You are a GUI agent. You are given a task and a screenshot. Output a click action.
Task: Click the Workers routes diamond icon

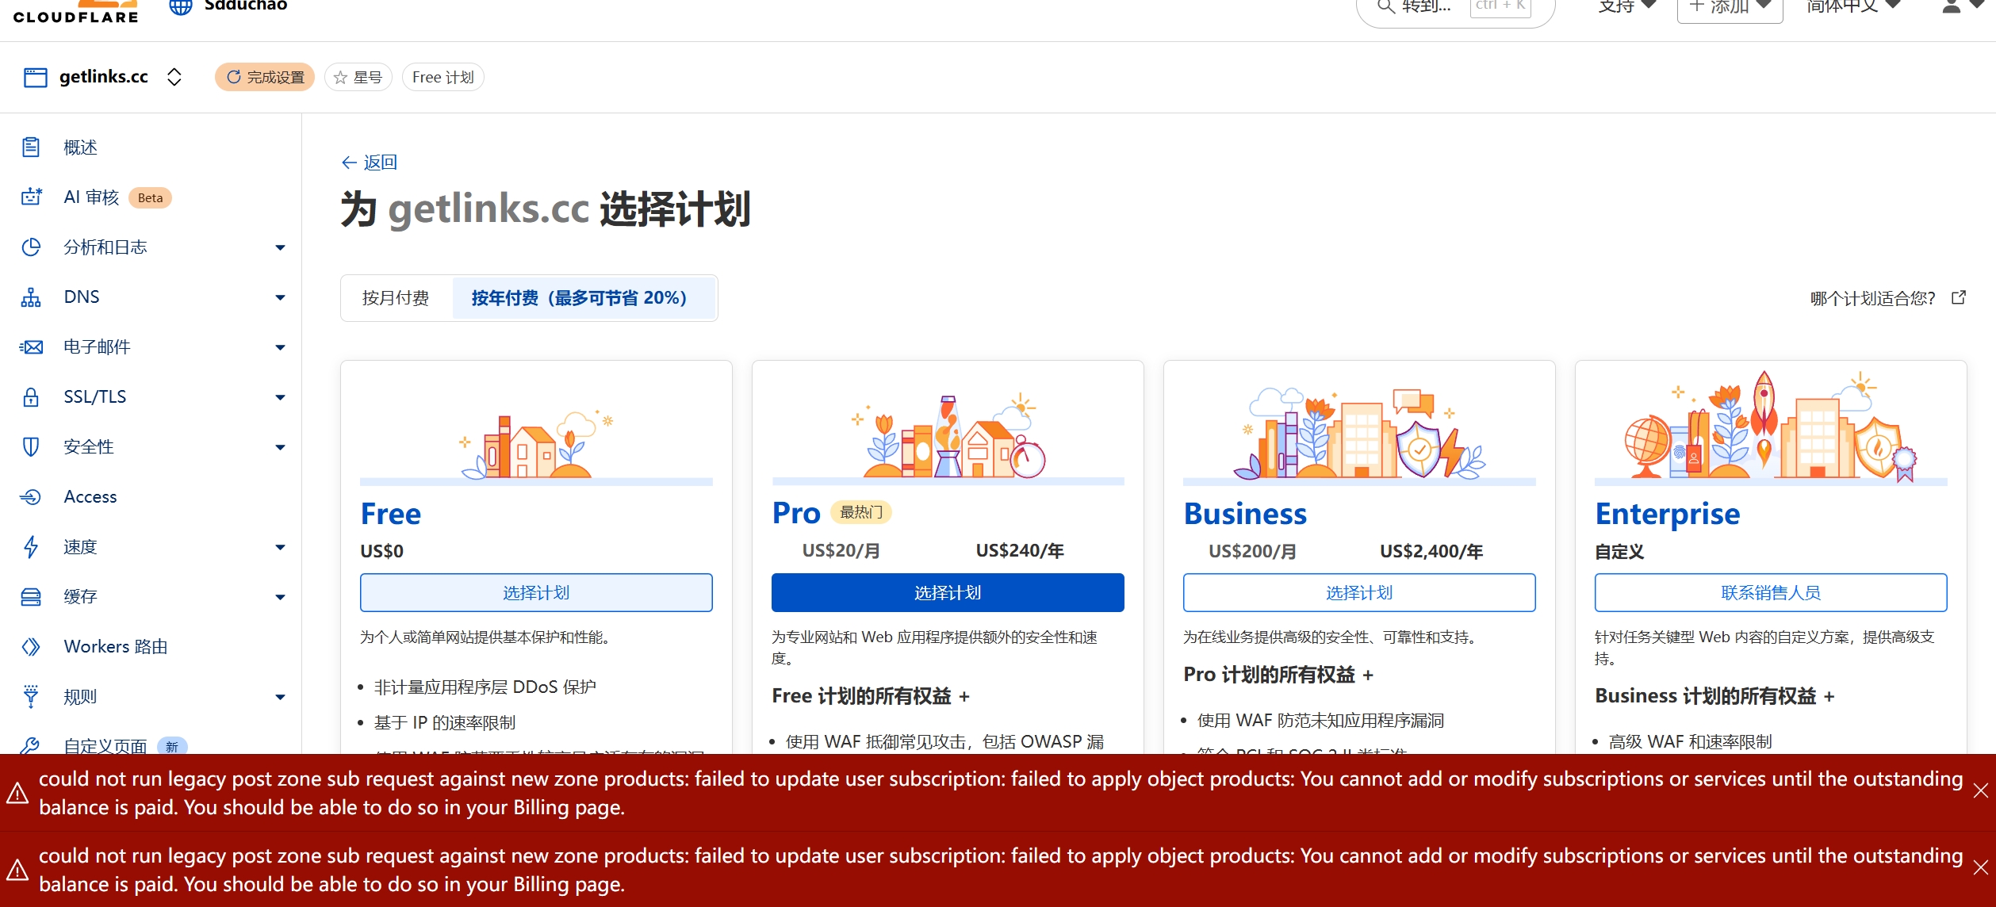[31, 647]
